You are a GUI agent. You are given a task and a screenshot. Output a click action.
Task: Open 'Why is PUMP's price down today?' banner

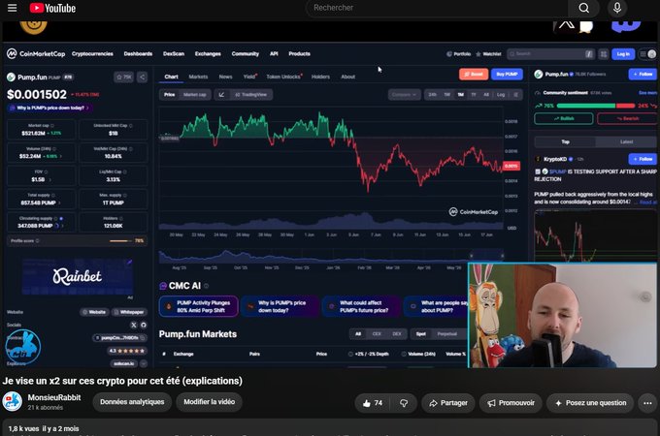pyautogui.click(x=49, y=108)
